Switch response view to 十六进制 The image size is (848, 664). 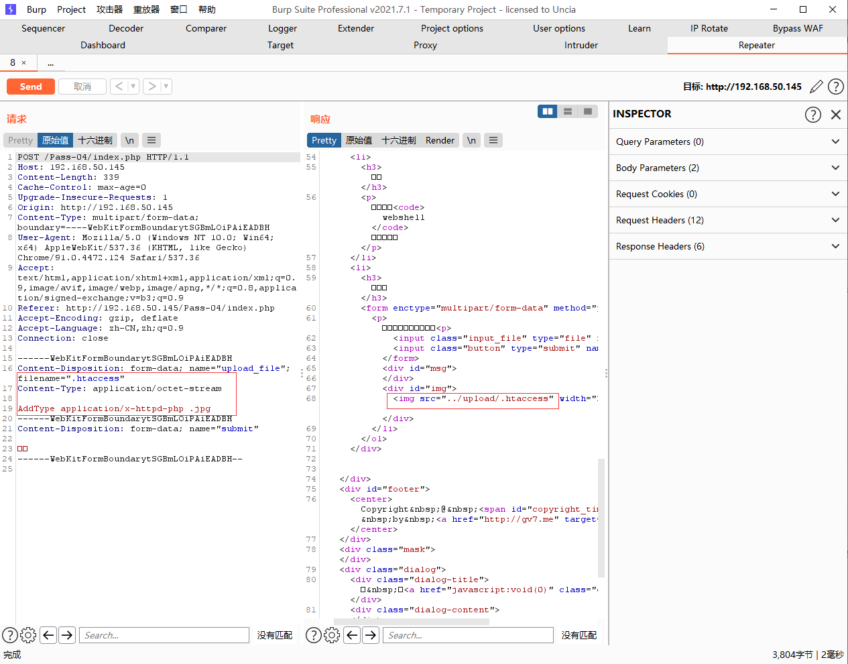click(x=399, y=140)
